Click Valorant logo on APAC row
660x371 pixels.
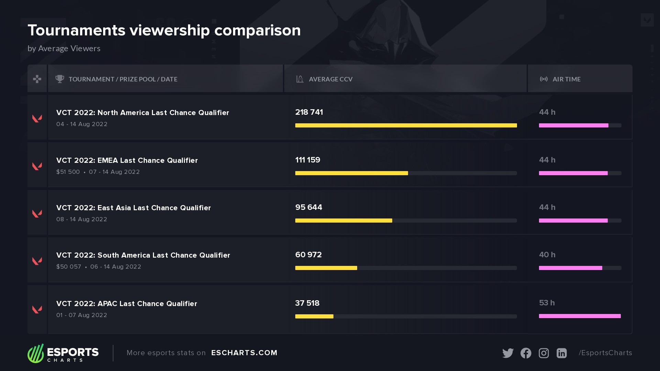tap(37, 309)
